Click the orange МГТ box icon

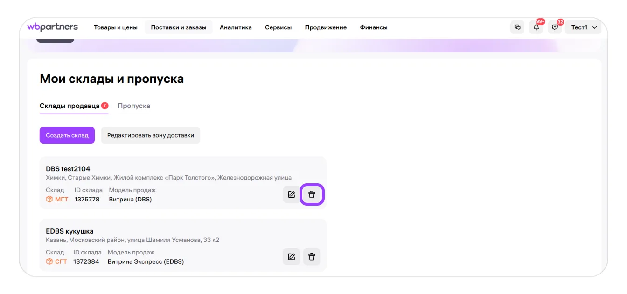(49, 200)
